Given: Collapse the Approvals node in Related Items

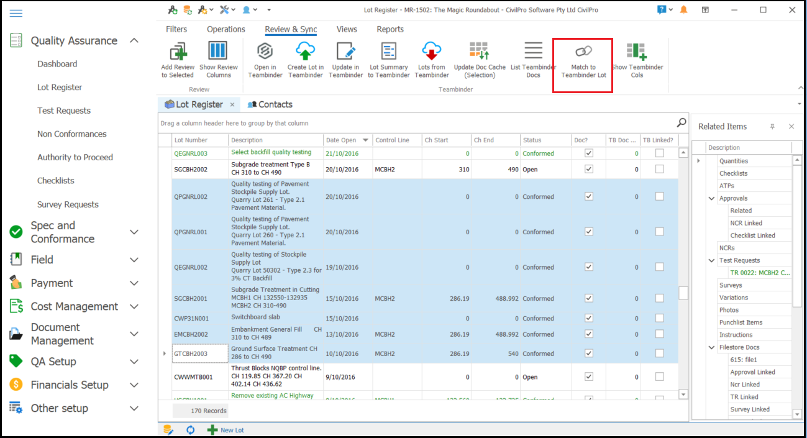Looking at the screenshot, I should pos(712,198).
